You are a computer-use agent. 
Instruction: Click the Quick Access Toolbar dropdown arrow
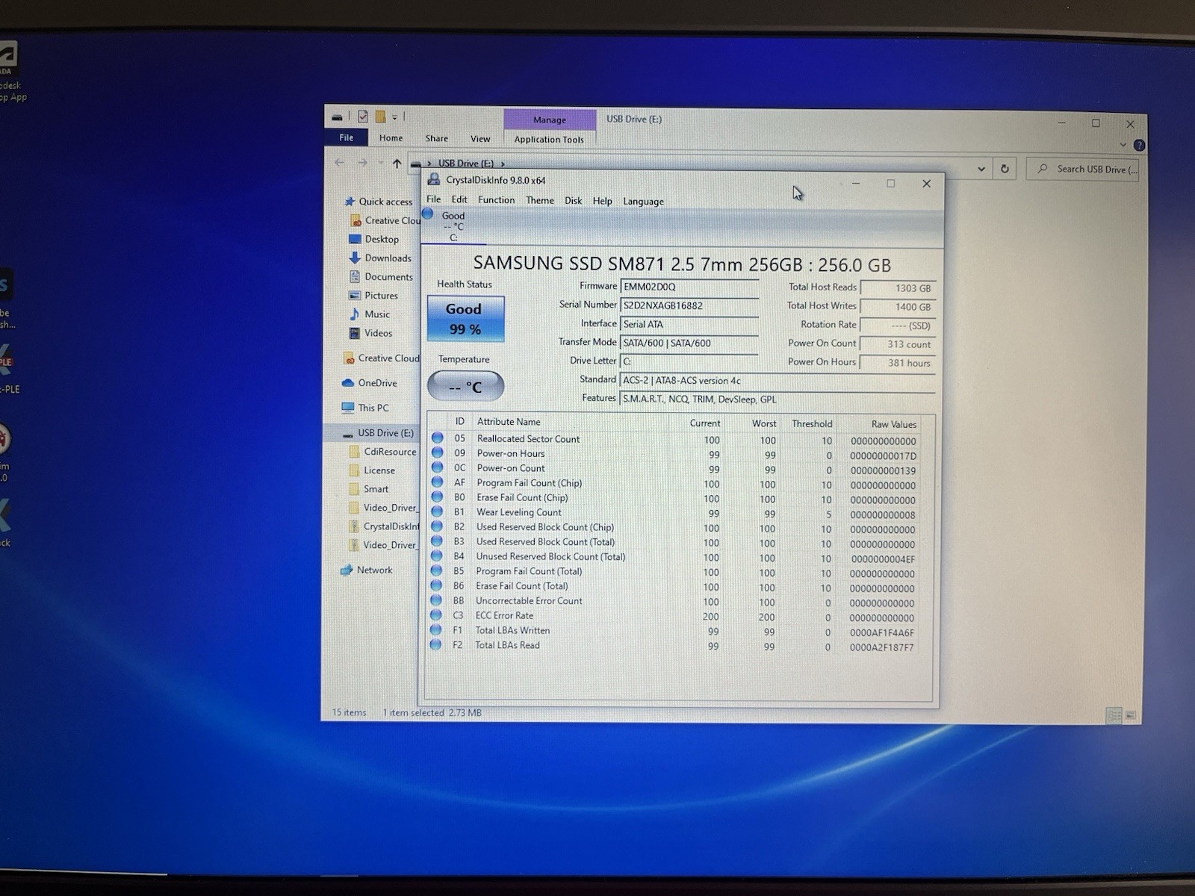(x=395, y=117)
